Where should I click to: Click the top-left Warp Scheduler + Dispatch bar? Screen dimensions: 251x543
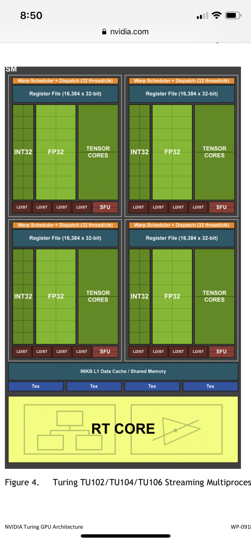65,81
